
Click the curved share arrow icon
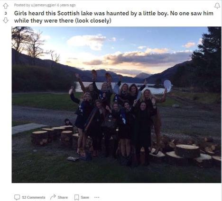[x=53, y=197]
